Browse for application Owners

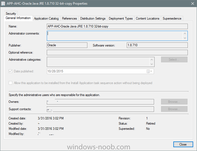click(174, 102)
